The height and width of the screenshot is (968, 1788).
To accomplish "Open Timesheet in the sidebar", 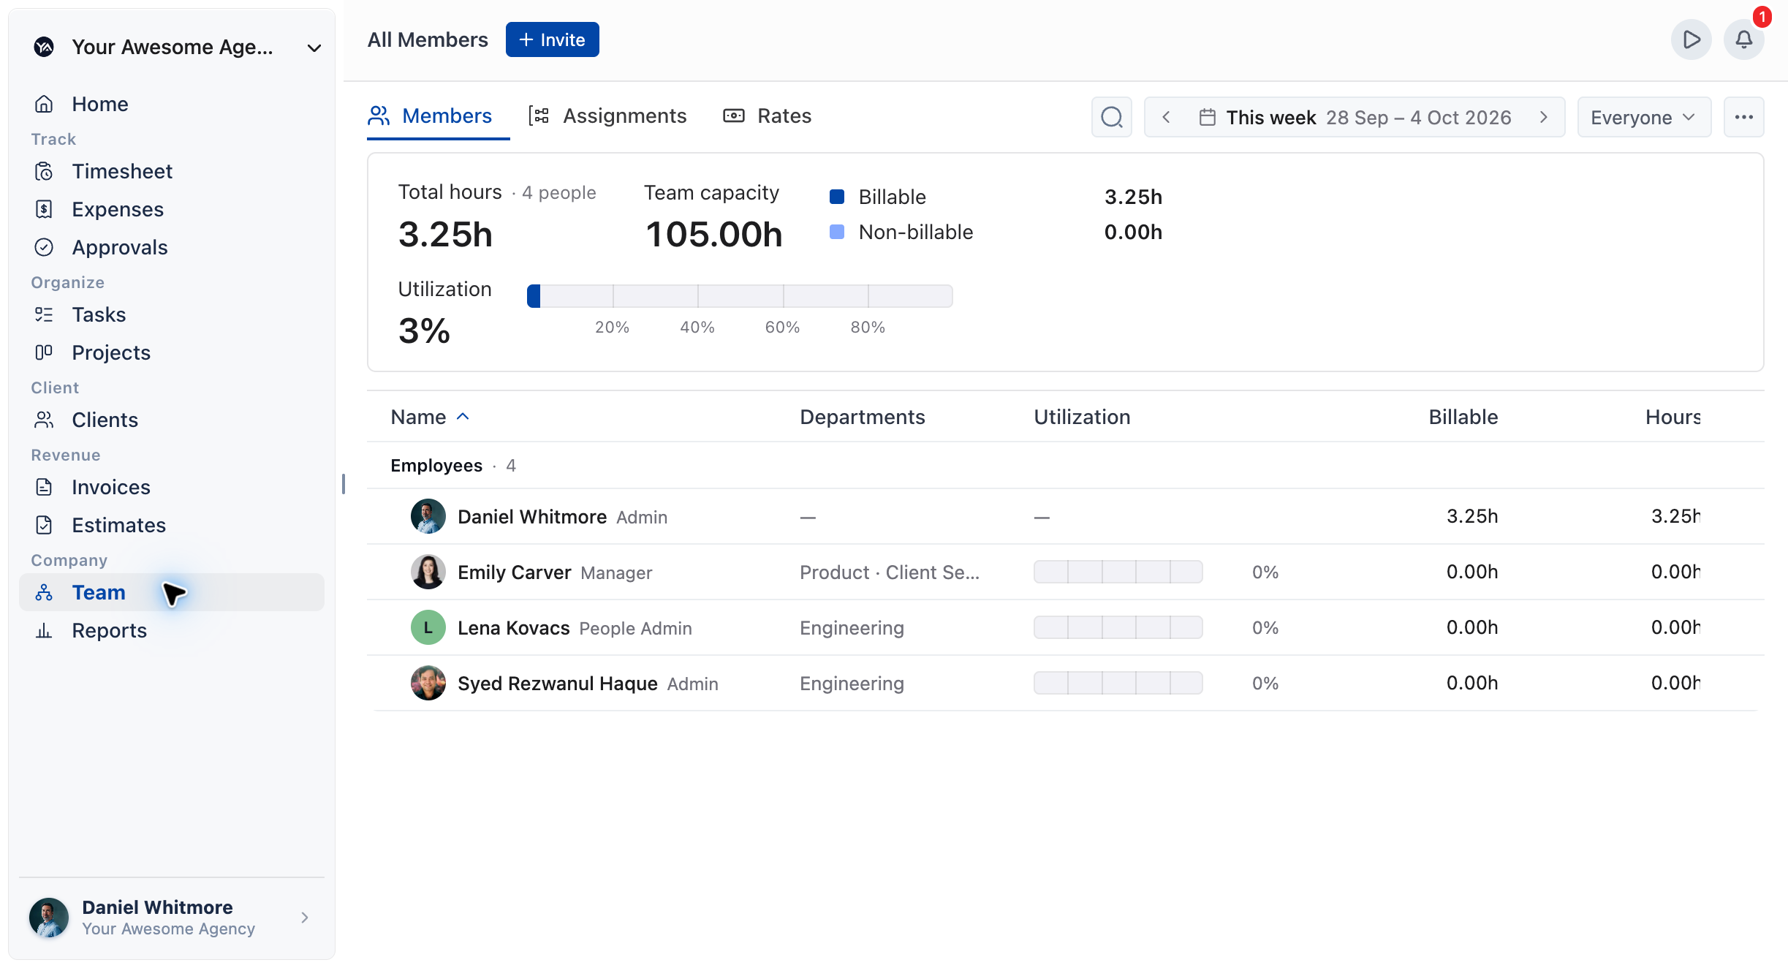I will (x=172, y=171).
